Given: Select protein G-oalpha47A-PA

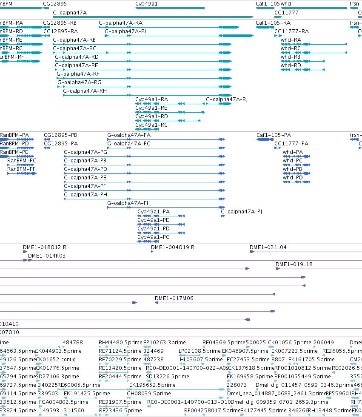Looking at the screenshot, I should (x=129, y=135).
